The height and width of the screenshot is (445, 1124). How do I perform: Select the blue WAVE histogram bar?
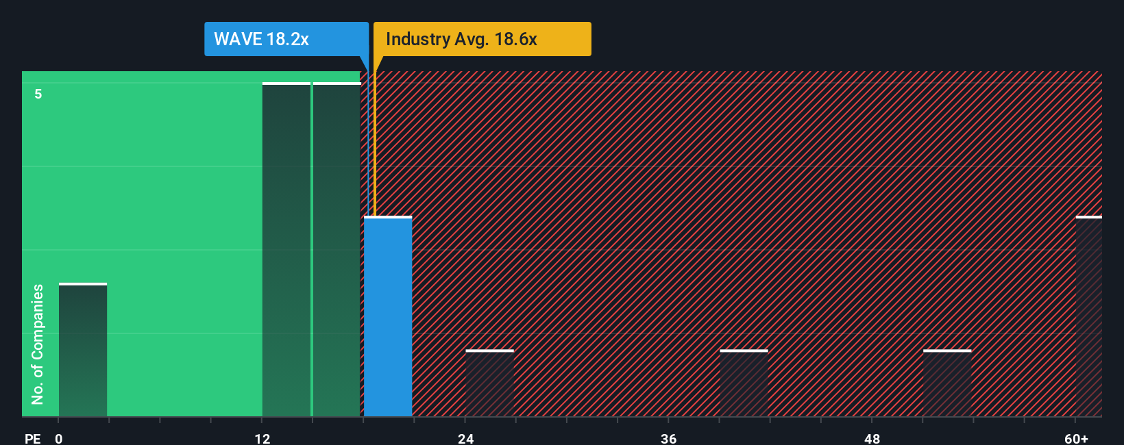click(x=388, y=316)
